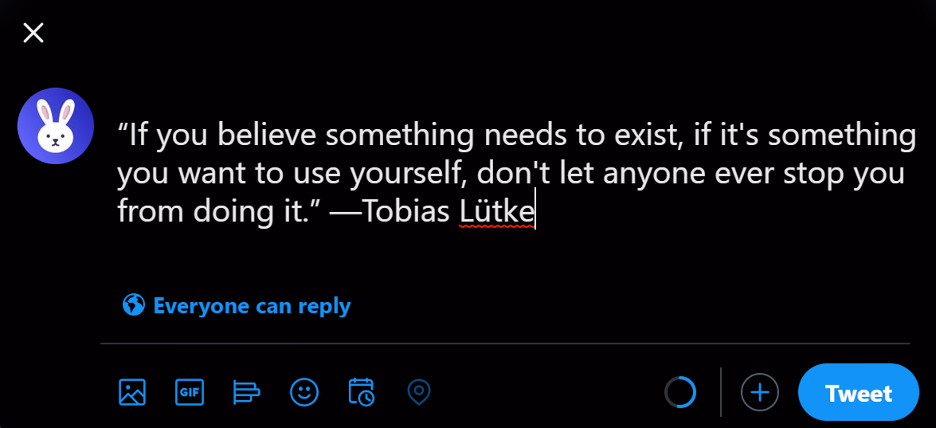
Task: Click the location pin icon
Action: pos(419,392)
